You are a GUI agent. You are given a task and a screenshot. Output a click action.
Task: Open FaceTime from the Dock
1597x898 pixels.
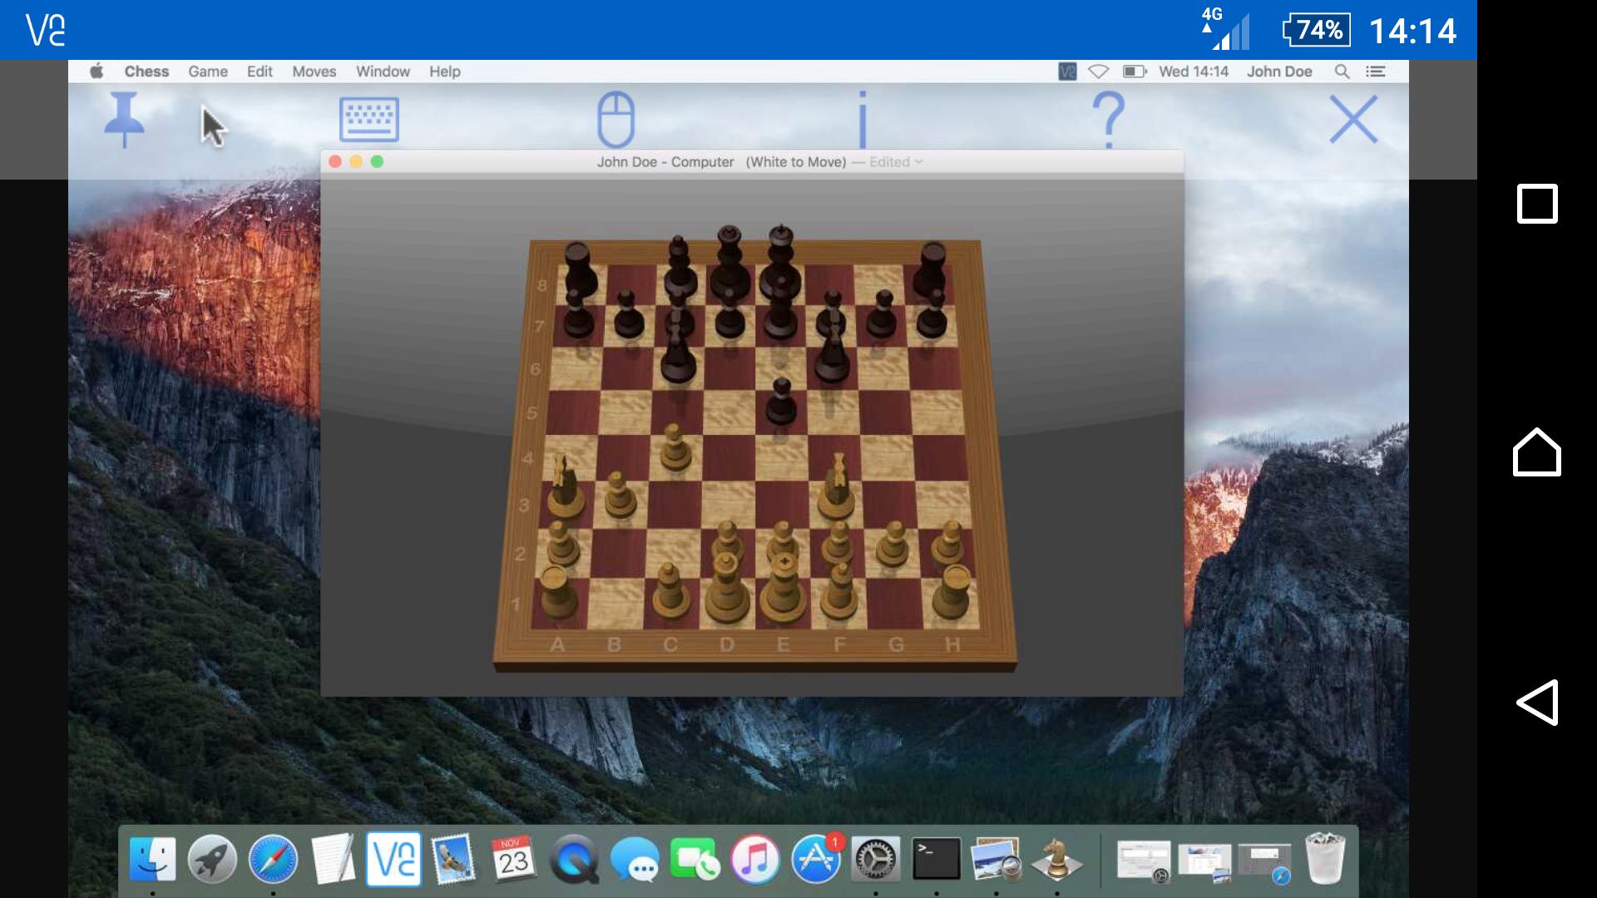point(695,859)
